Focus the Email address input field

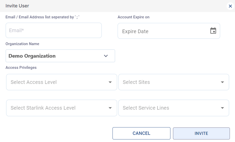(x=54, y=30)
